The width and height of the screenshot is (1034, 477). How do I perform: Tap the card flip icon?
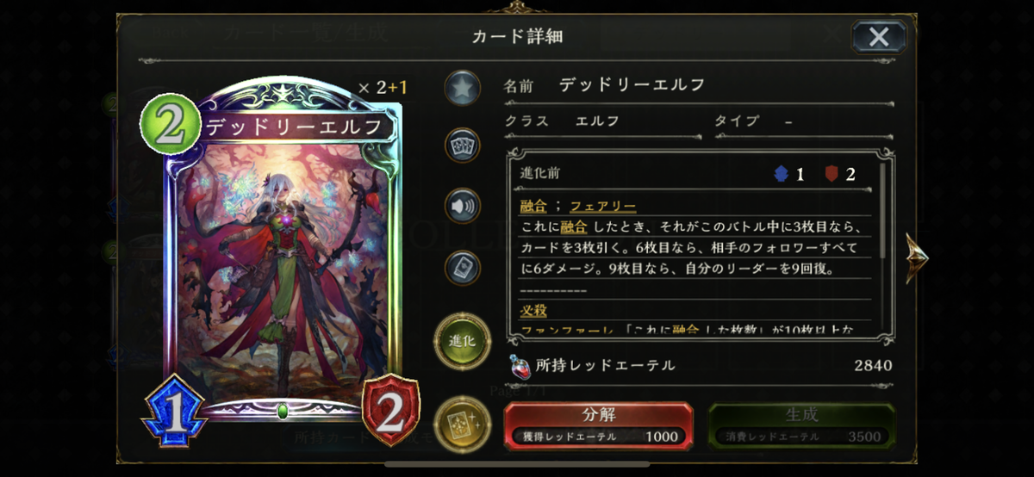[x=463, y=268]
